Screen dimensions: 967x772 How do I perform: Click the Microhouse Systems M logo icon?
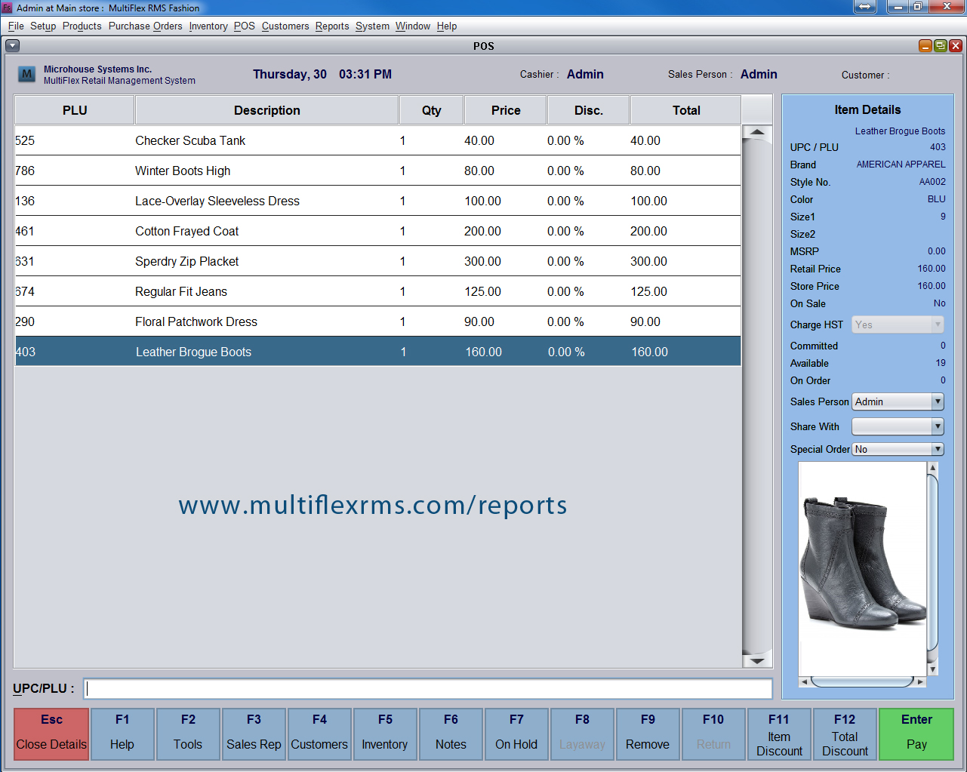tap(26, 74)
